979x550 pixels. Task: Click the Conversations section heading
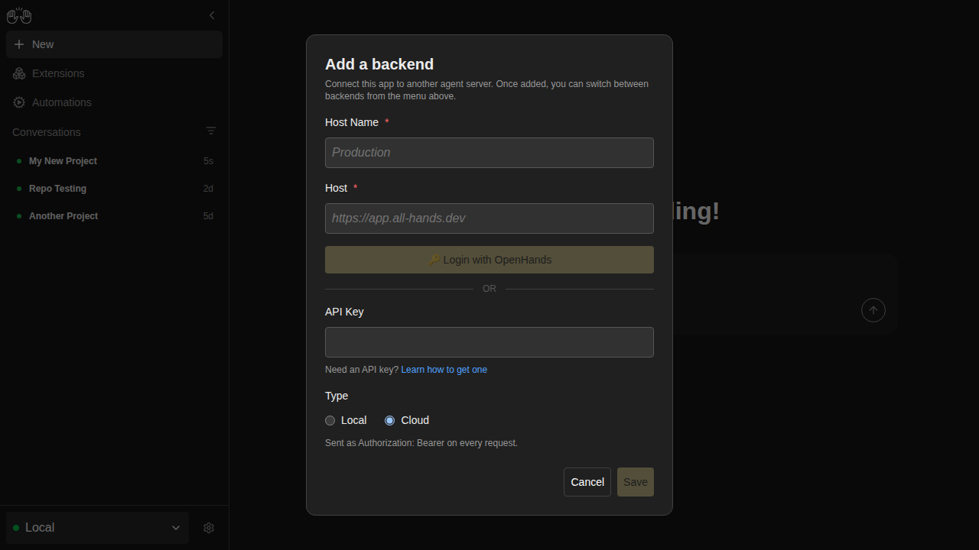[47, 132]
